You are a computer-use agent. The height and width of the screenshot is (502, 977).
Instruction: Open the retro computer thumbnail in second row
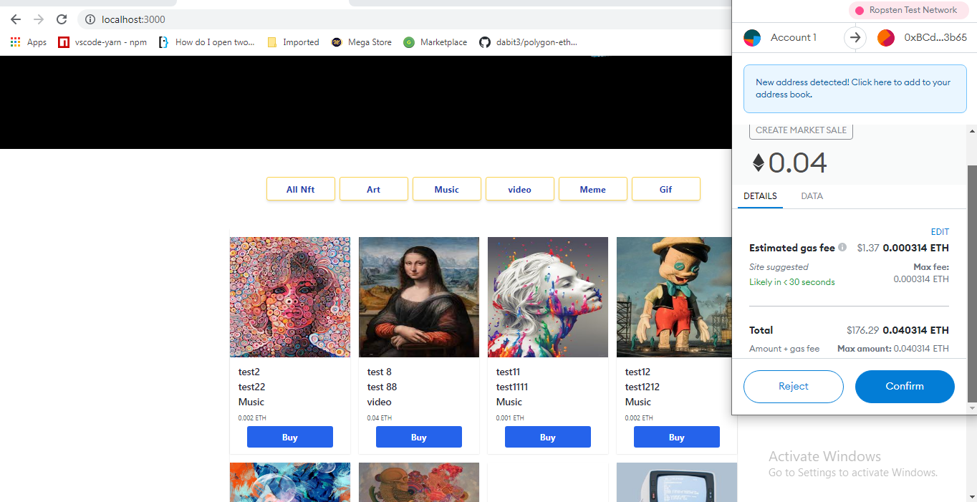tap(677, 482)
